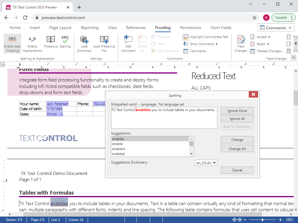Click Ignore All in Spelling dialog

coord(237,119)
